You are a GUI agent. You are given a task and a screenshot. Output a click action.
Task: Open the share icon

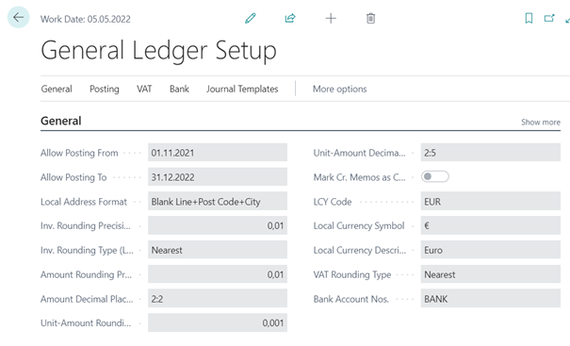click(x=290, y=18)
